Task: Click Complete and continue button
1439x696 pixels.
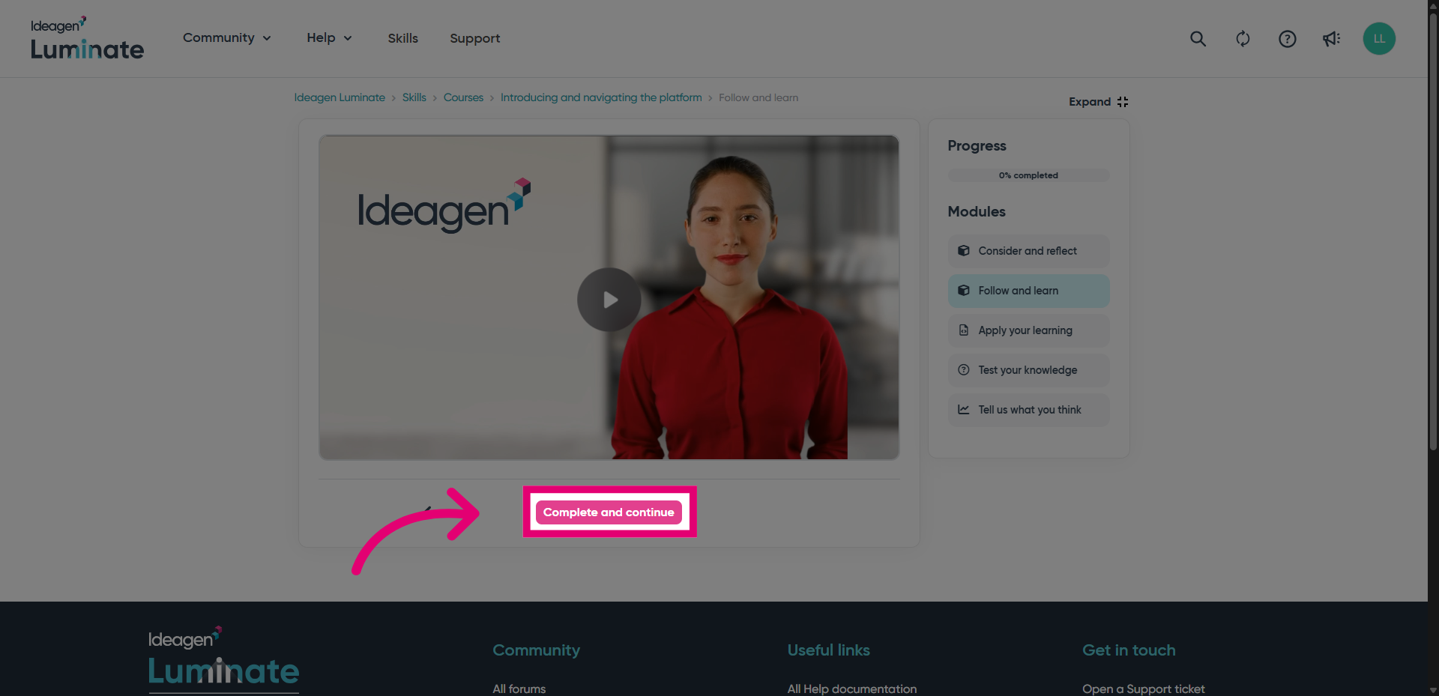Action: point(609,512)
